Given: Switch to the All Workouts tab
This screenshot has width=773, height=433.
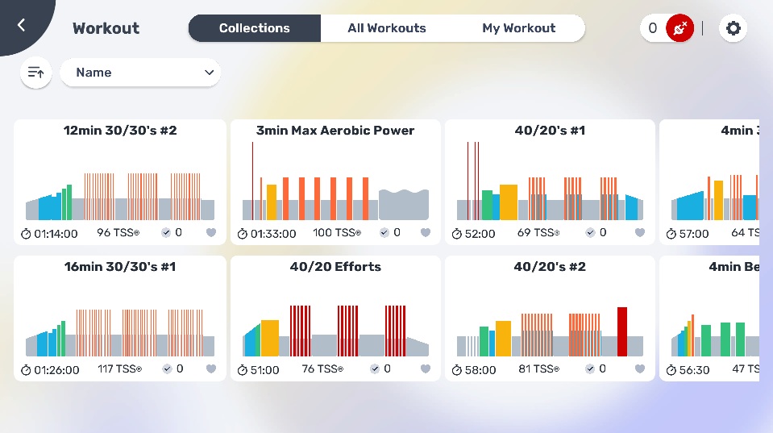Looking at the screenshot, I should click(x=387, y=28).
